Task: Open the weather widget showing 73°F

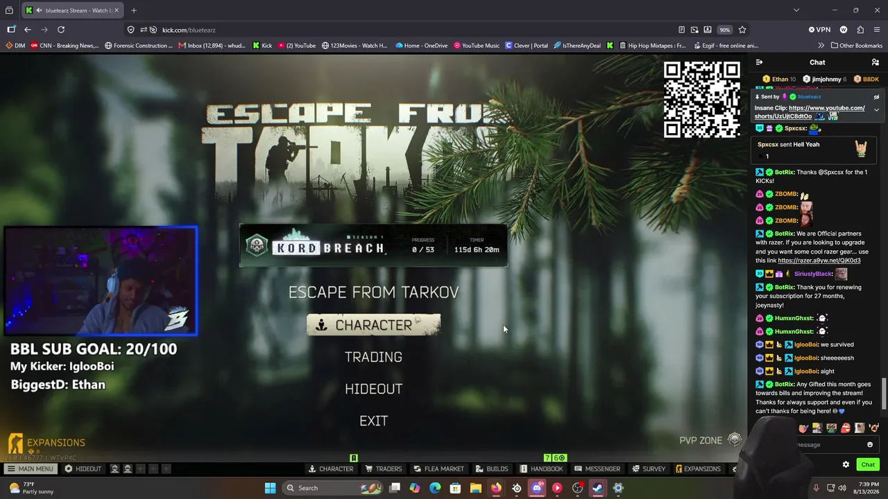Action: point(31,488)
